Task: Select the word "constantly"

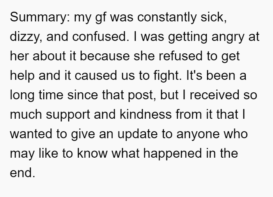Action: pos(167,17)
